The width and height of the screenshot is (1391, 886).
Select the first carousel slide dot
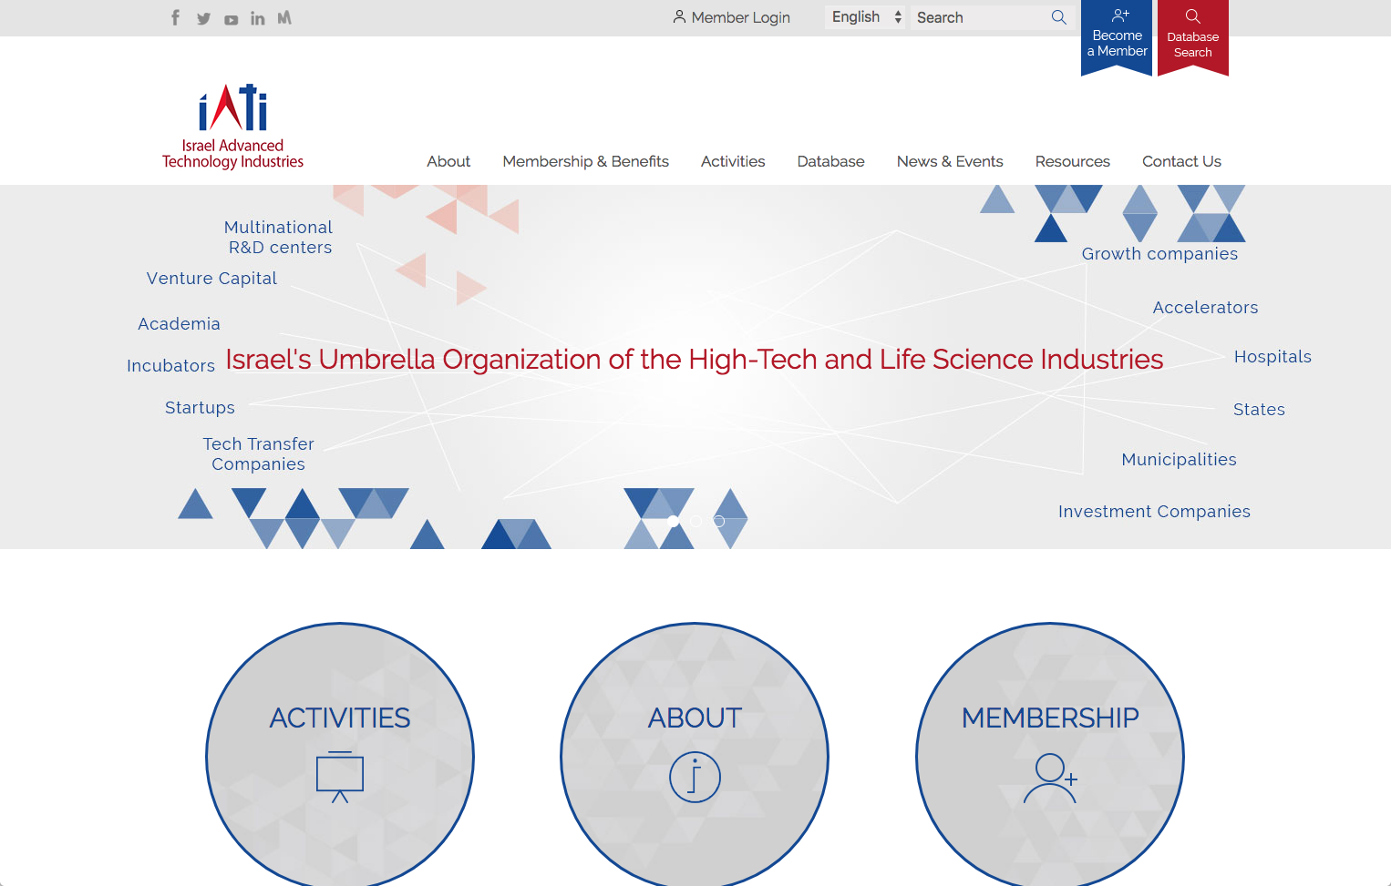click(x=674, y=521)
